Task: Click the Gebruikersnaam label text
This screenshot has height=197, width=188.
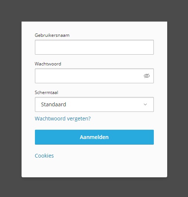Action: tap(52, 35)
